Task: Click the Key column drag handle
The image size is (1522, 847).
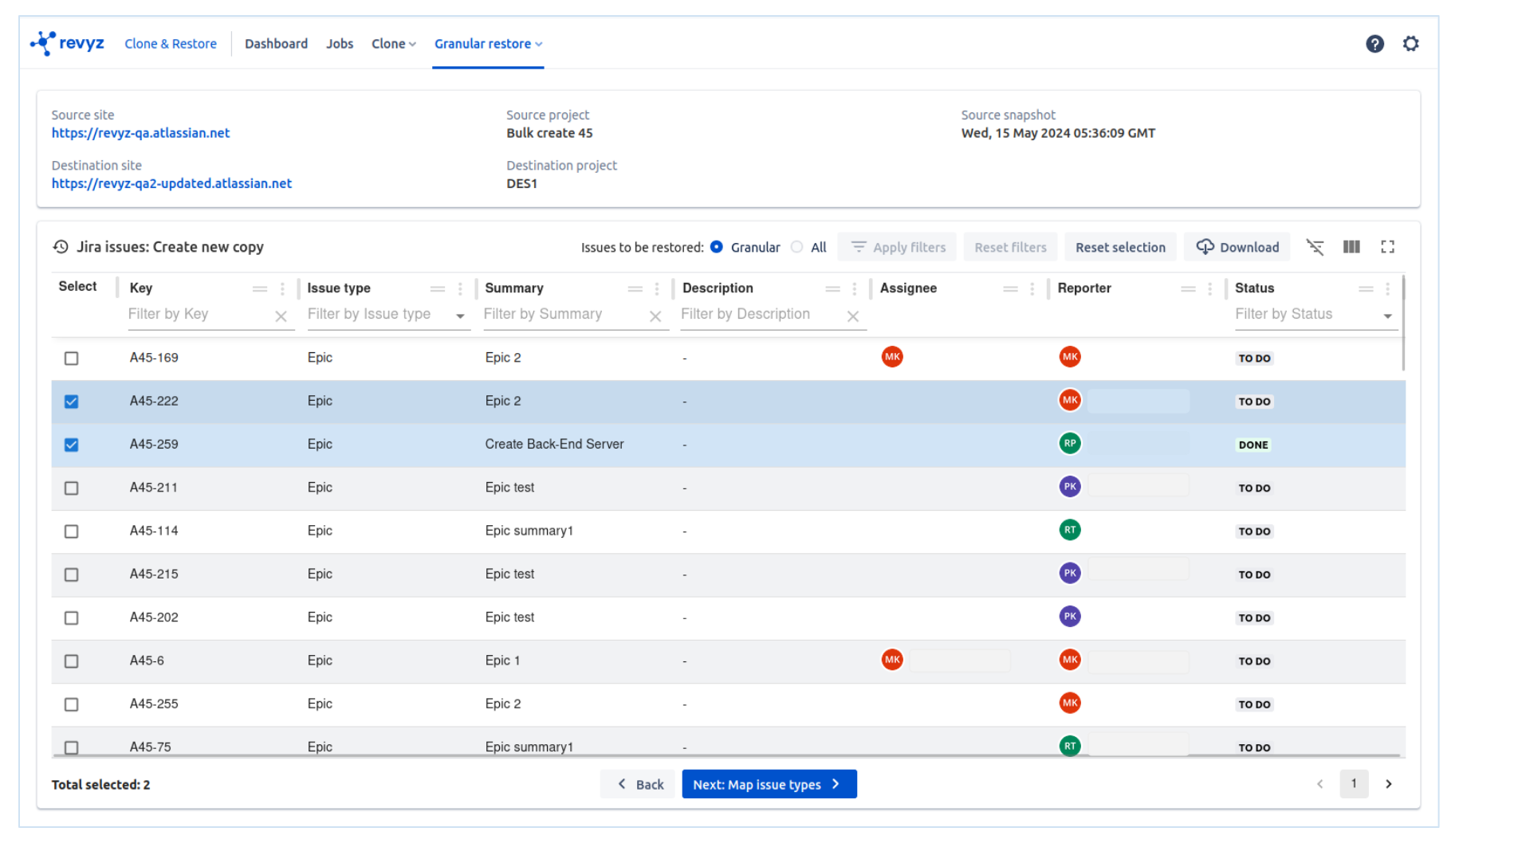Action: (x=260, y=288)
